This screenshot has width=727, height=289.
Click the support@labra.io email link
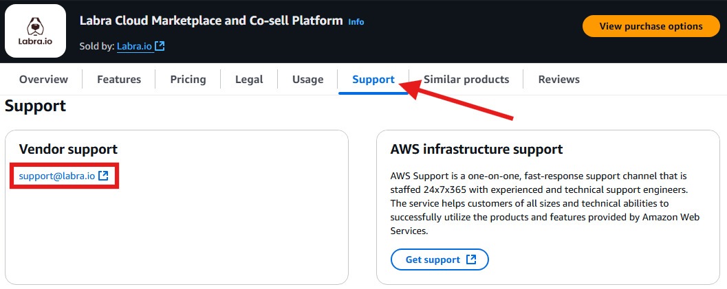coord(57,176)
